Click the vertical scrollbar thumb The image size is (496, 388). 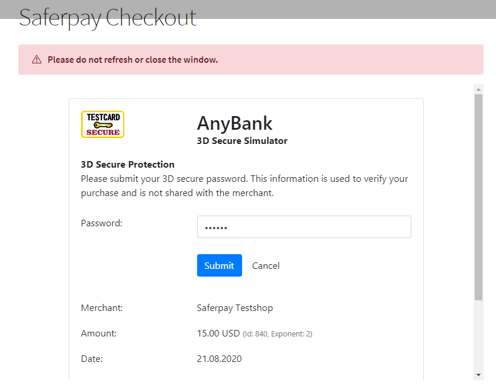478,195
